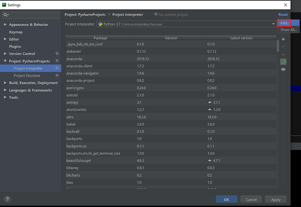Image resolution: width=301 pixels, height=207 pixels.
Task: Choose Show All... from interpreter popup
Action: [288, 30]
